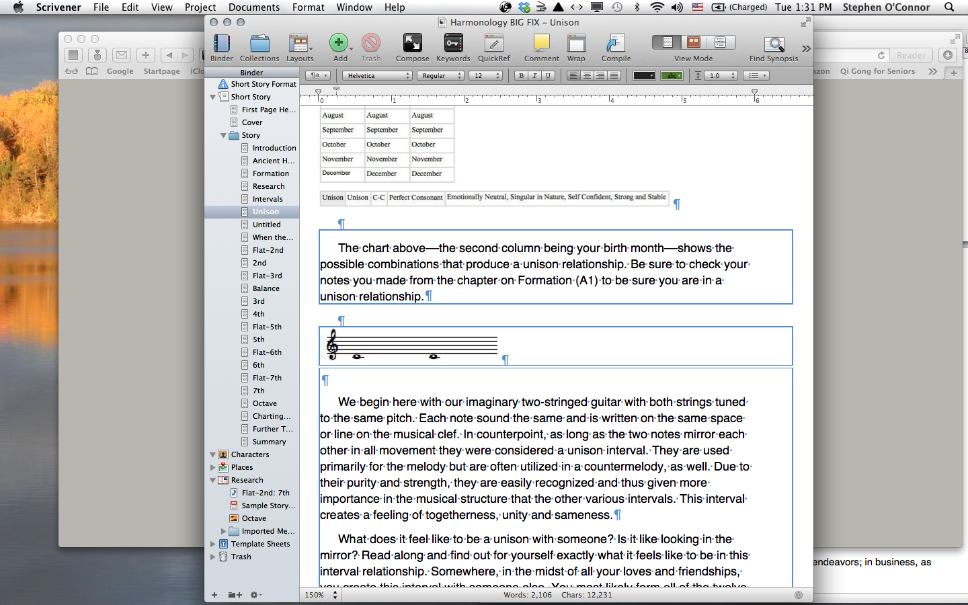Image resolution: width=968 pixels, height=605 pixels.
Task: Open the Summary document in binder
Action: click(x=269, y=442)
